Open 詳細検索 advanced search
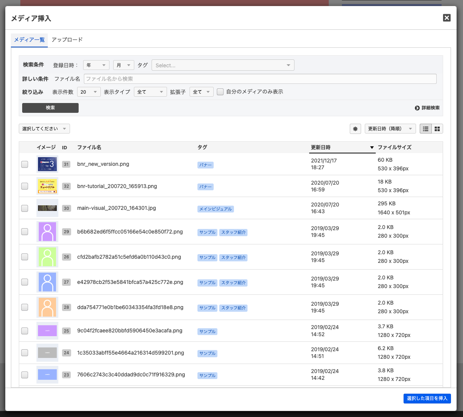Image resolution: width=463 pixels, height=417 pixels. tap(427, 108)
